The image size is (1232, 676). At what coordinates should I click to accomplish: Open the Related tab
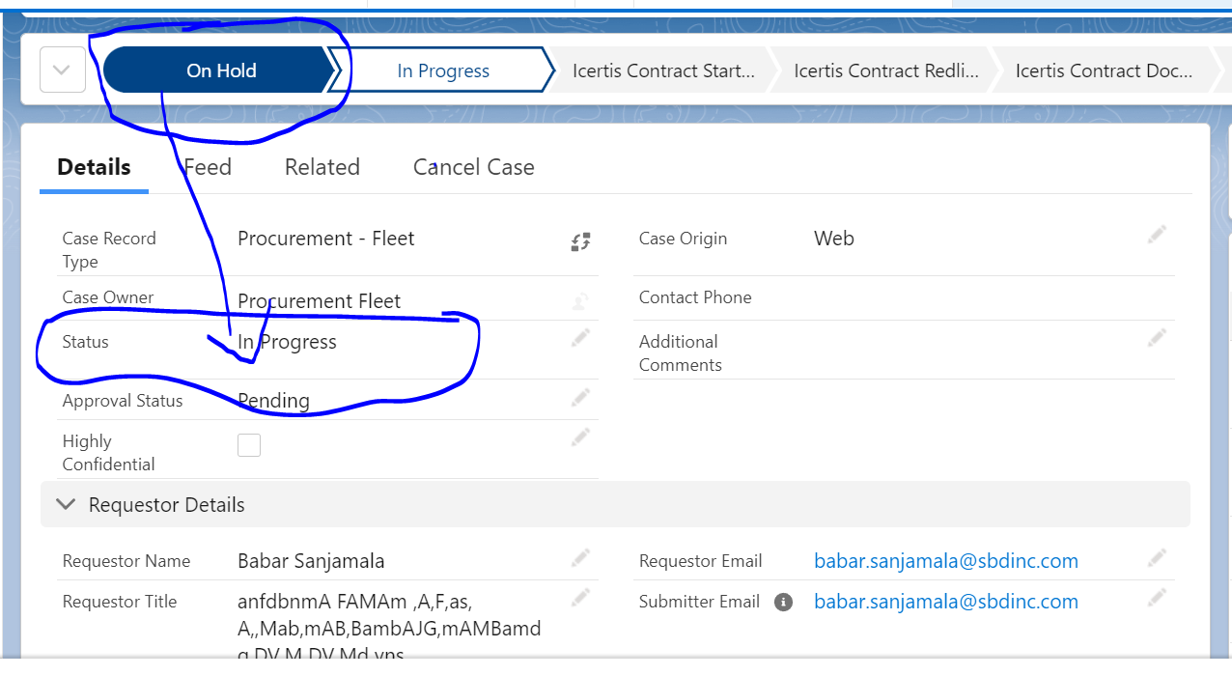click(322, 167)
